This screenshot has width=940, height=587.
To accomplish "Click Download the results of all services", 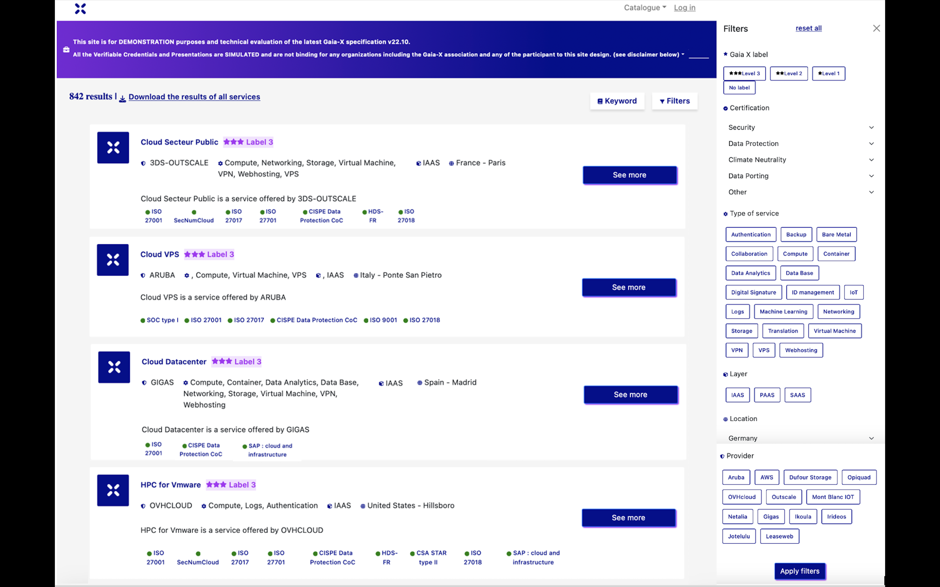I will coord(194,97).
